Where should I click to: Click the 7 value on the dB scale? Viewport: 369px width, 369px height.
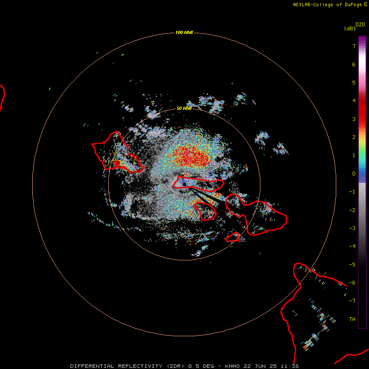pos(354,46)
